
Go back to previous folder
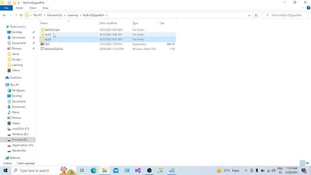4,15
